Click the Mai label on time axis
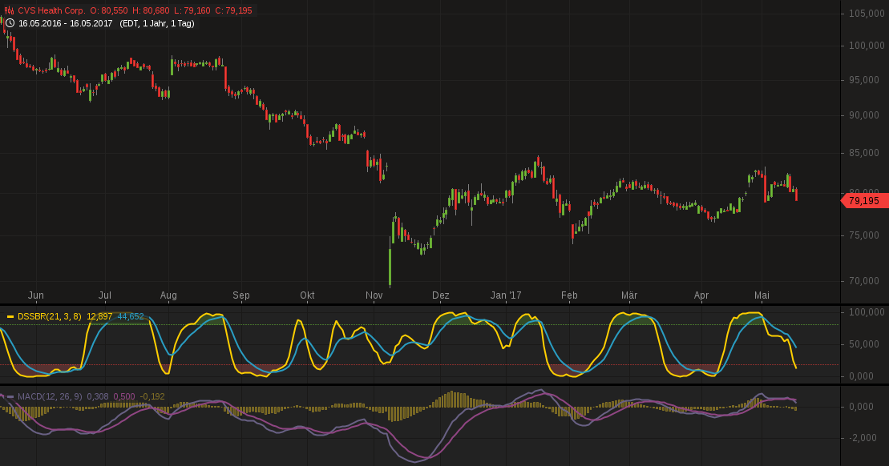889x466 pixels. tap(762, 295)
